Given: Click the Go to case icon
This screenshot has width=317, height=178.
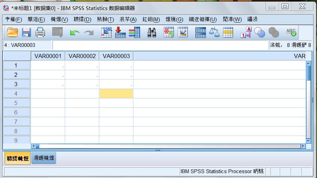Looking at the screenshot, I should 107,32.
